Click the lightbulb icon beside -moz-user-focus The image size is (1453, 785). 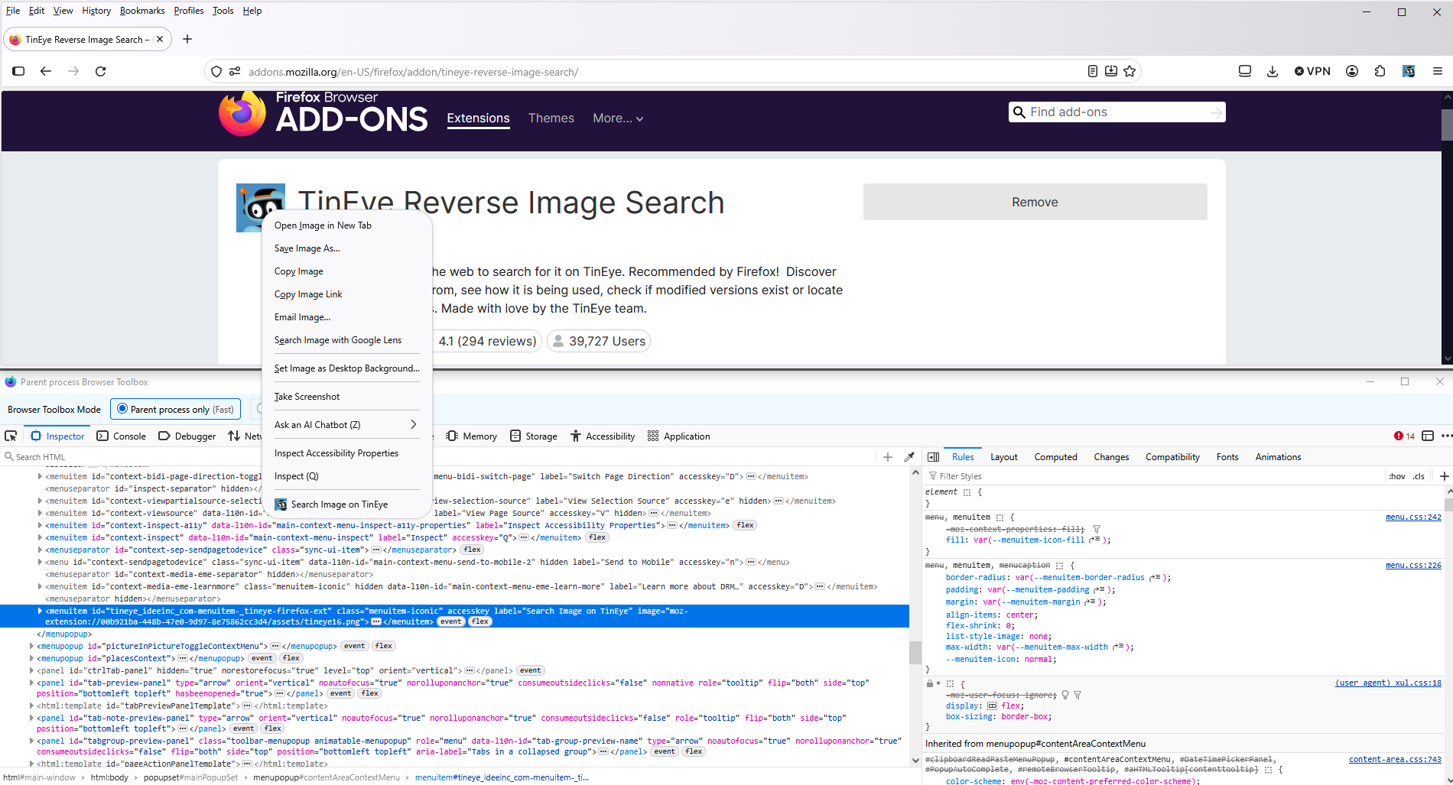tap(1065, 695)
